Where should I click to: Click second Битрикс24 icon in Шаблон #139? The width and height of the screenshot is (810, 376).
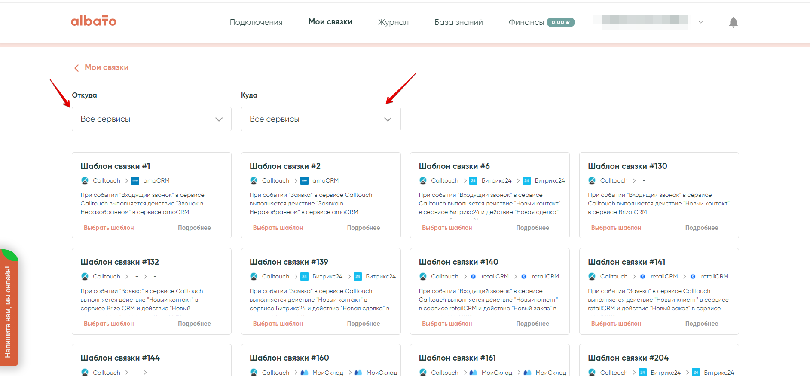(x=358, y=276)
